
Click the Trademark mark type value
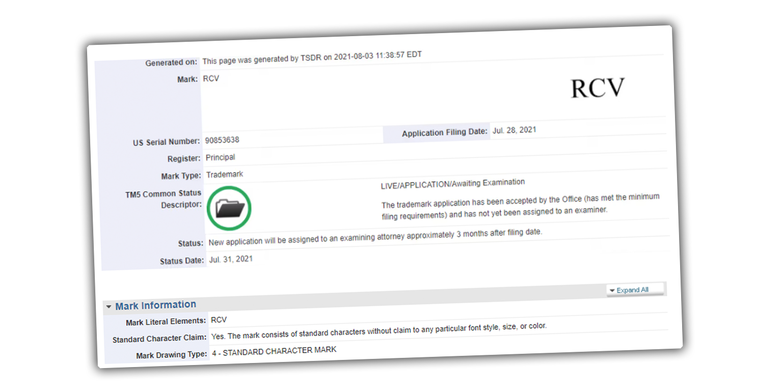coord(224,175)
